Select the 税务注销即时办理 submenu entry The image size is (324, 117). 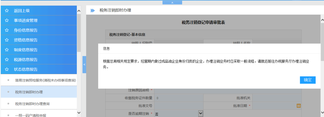point(39,92)
